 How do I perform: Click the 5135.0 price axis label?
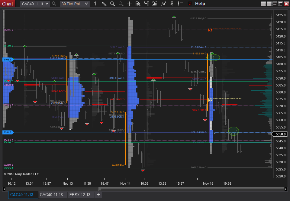(281, 15)
